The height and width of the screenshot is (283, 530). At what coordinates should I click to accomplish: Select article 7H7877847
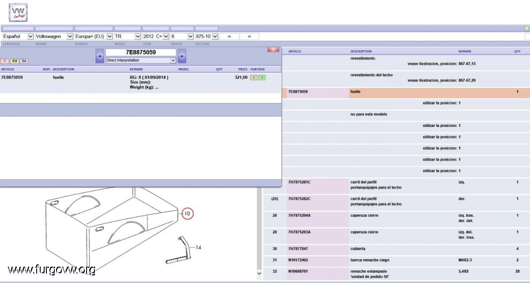[298, 249]
